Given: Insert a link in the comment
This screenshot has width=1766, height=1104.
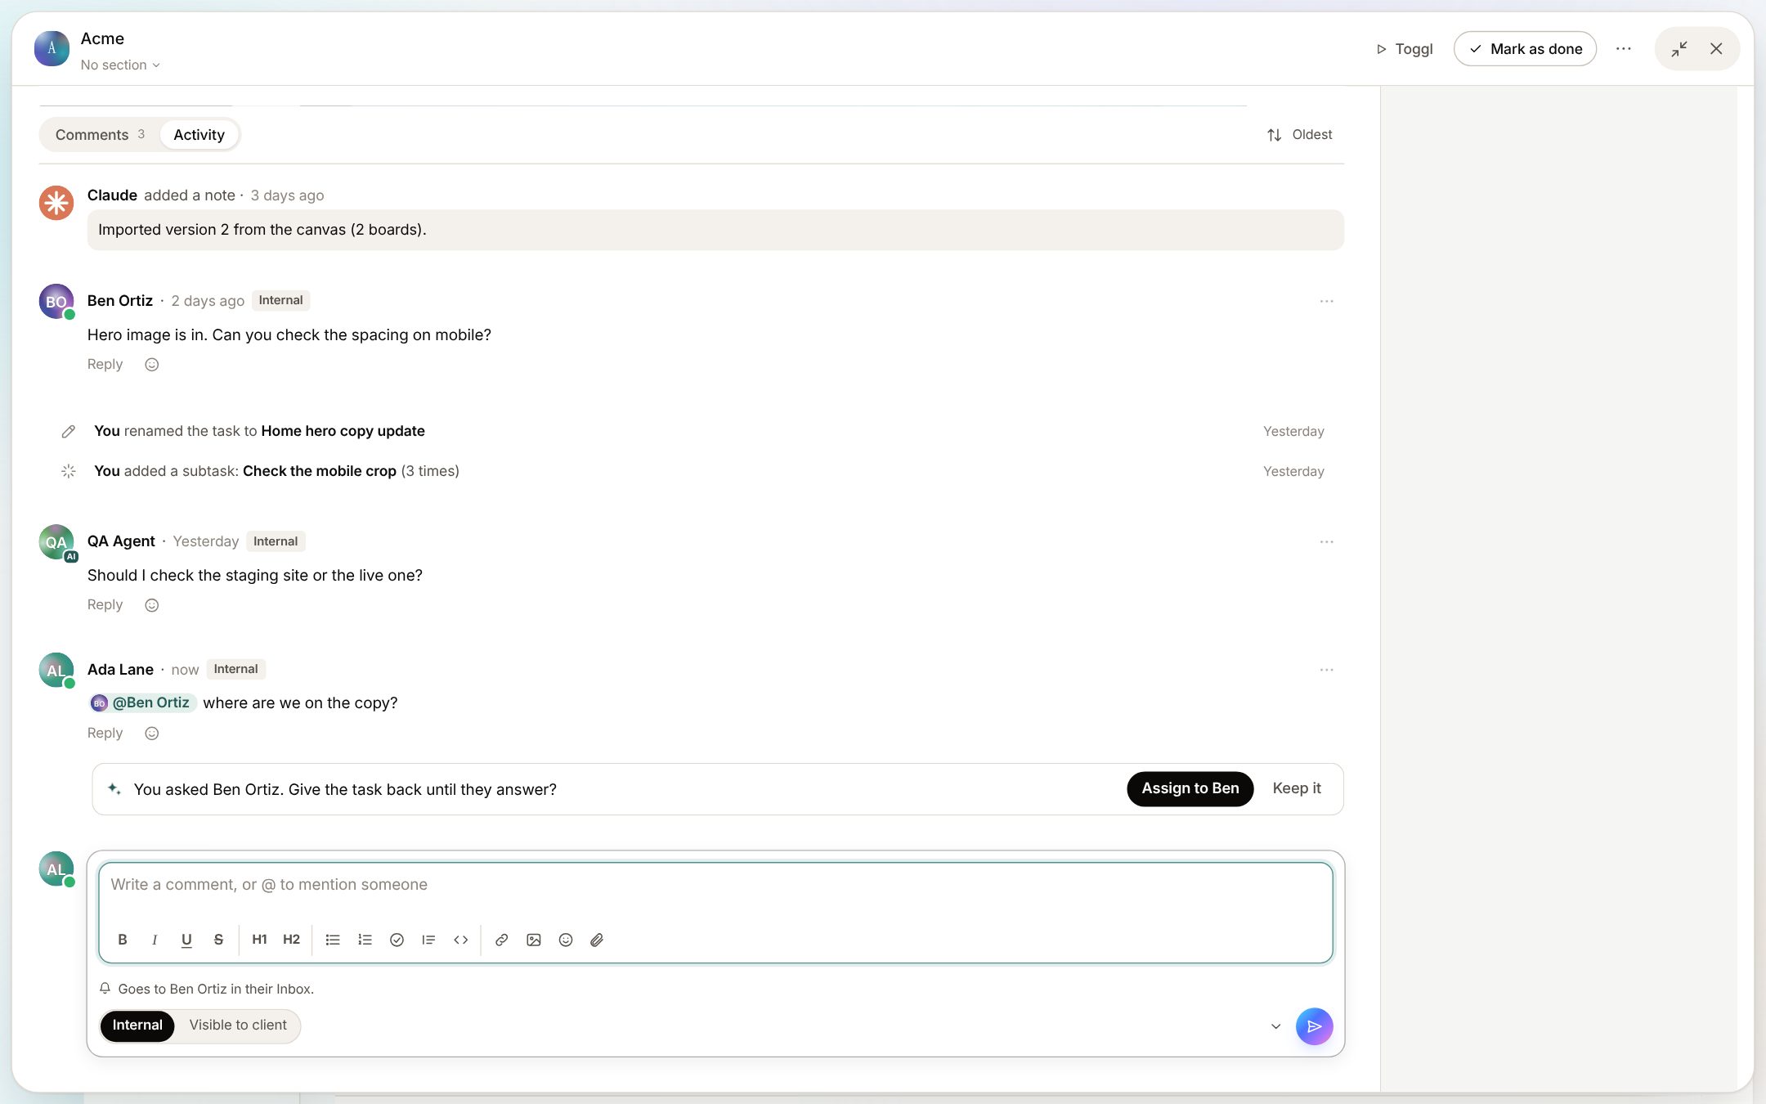Looking at the screenshot, I should point(502,940).
